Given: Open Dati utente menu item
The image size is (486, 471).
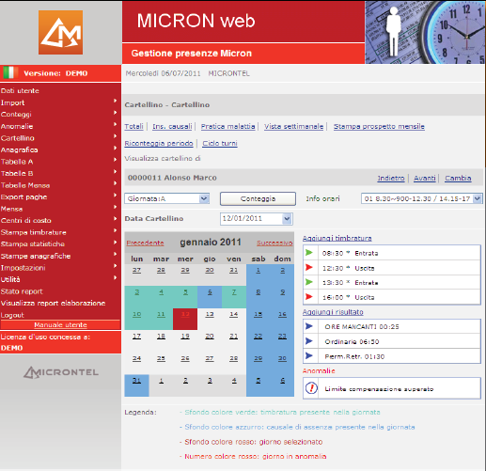Looking at the screenshot, I should tap(20, 91).
